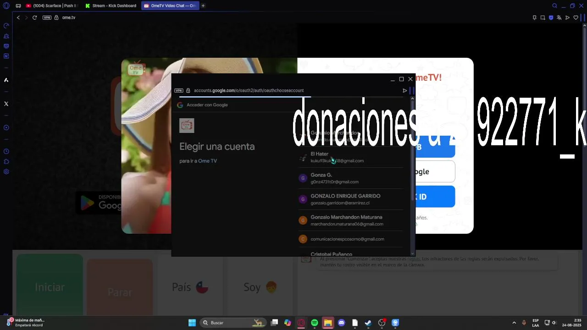Select the OmeTV Video Chat tab
Viewport: 587px width, 330px height.
coord(170,6)
